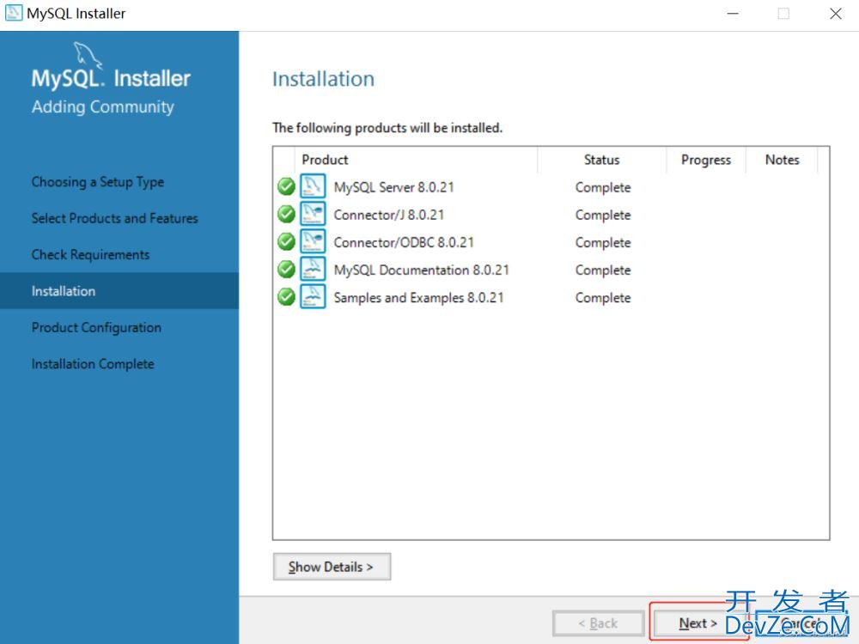Sort by the Status column header
The height and width of the screenshot is (644, 859).
pyautogui.click(x=601, y=160)
